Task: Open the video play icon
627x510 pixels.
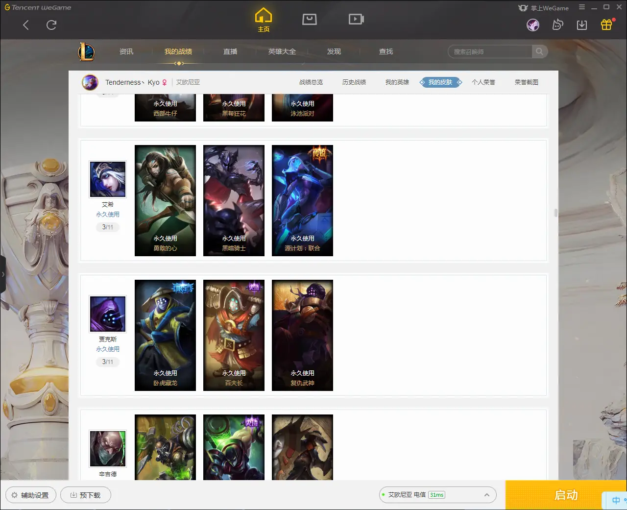Action: [x=356, y=19]
